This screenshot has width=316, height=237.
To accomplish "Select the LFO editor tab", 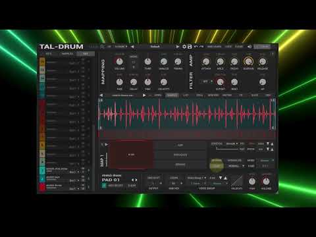I will [x=186, y=95].
